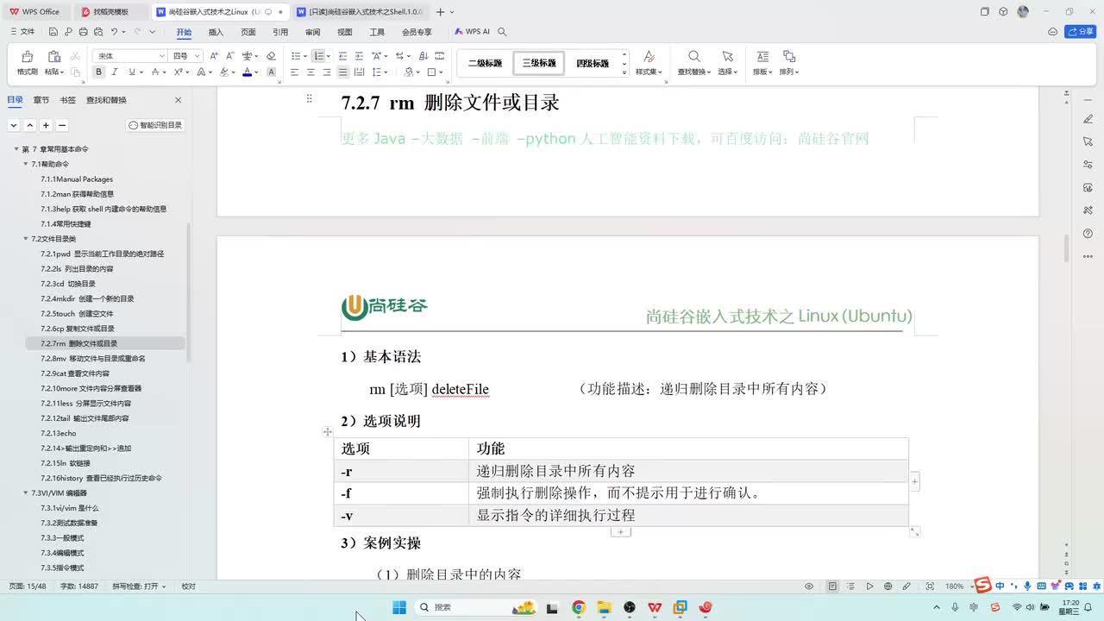Open Chrome from the taskbar
Viewport: 1104px width, 621px height.
click(579, 607)
